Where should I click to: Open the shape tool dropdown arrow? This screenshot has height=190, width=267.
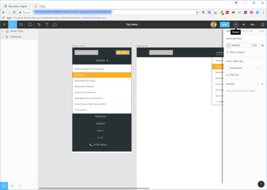[33, 25]
